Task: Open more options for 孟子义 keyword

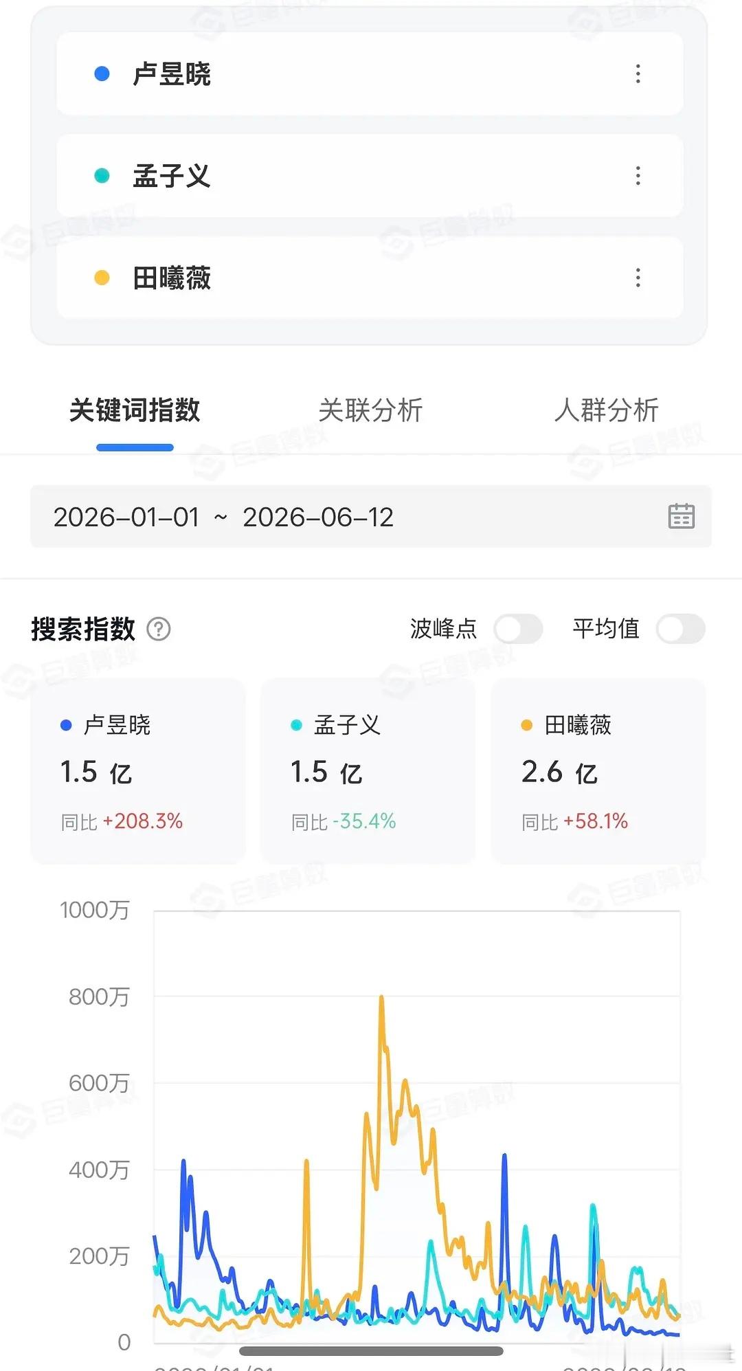Action: coord(638,176)
